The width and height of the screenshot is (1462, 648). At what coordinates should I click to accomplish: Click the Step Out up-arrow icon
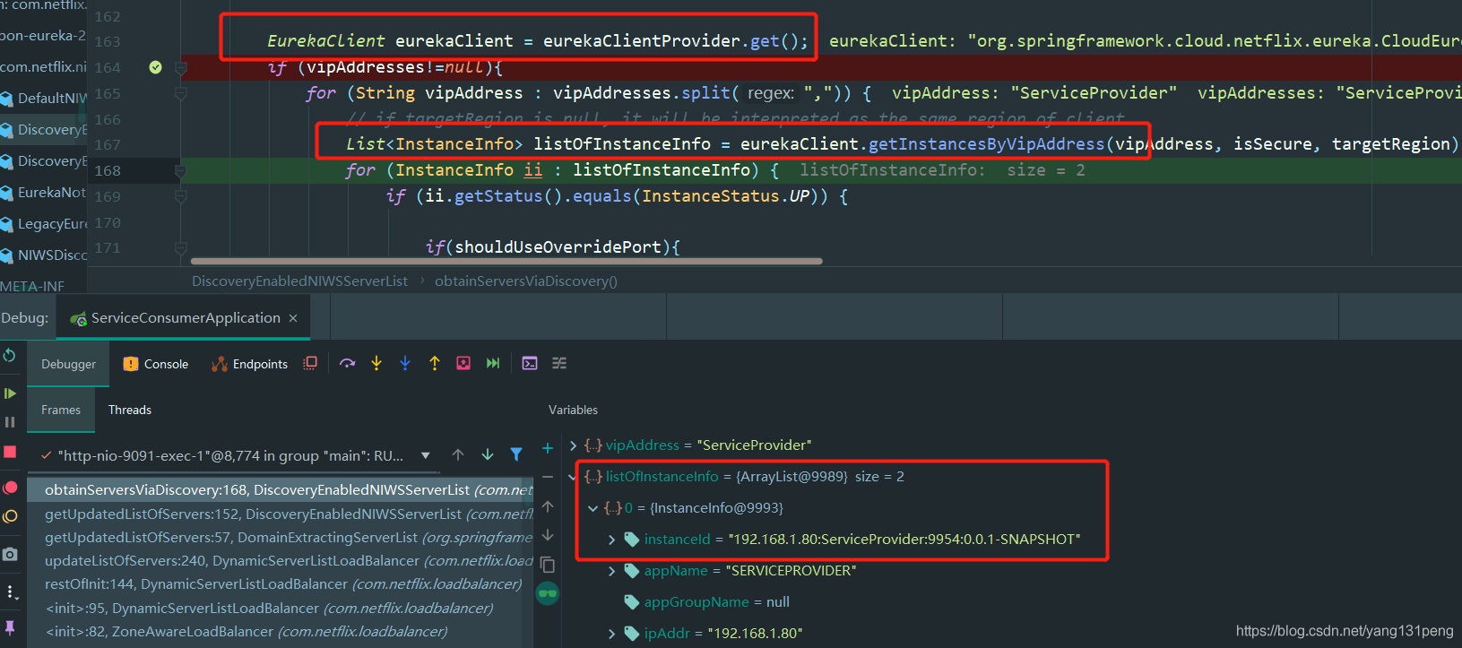(x=435, y=363)
